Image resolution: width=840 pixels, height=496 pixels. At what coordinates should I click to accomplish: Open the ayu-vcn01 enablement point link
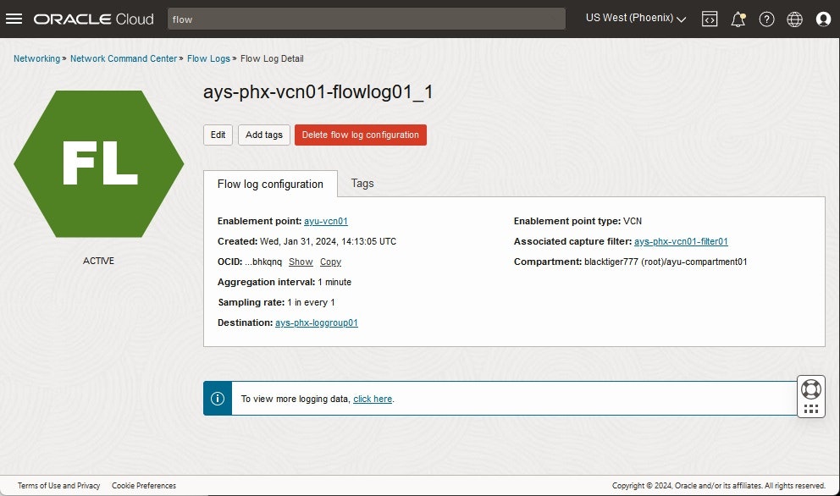coord(326,221)
